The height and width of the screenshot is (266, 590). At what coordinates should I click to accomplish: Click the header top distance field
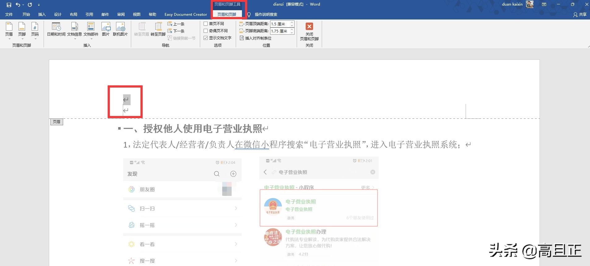point(279,24)
